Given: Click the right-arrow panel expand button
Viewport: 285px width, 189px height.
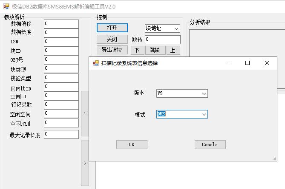Looking at the screenshot, I should (x=85, y=163).
